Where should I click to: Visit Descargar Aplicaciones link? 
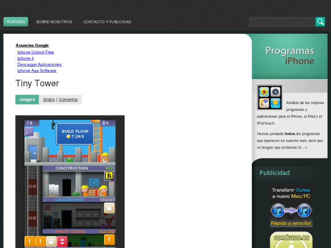40,64
